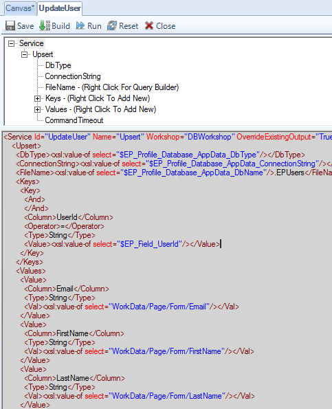Viewport: 332px width, 409px height.
Task: Click the <Operator>=</Operator> line
Action: [x=64, y=226]
